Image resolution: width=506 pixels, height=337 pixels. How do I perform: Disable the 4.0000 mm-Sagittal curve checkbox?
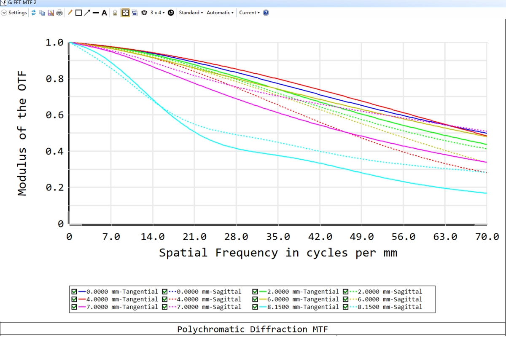pyautogui.click(x=165, y=300)
